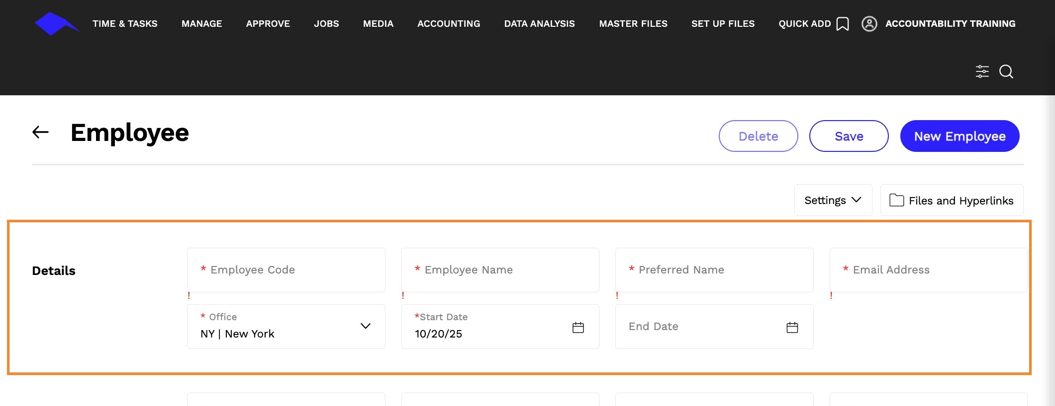The image size is (1055, 406).
Task: Click the Employee page heading
Action: pyautogui.click(x=130, y=133)
